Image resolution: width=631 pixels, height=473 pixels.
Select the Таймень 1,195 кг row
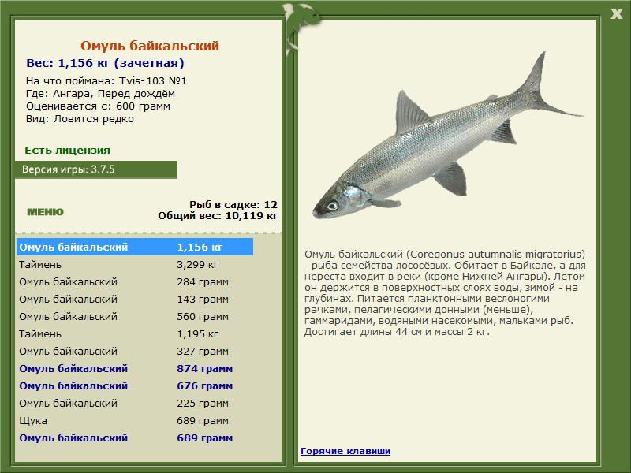point(135,333)
